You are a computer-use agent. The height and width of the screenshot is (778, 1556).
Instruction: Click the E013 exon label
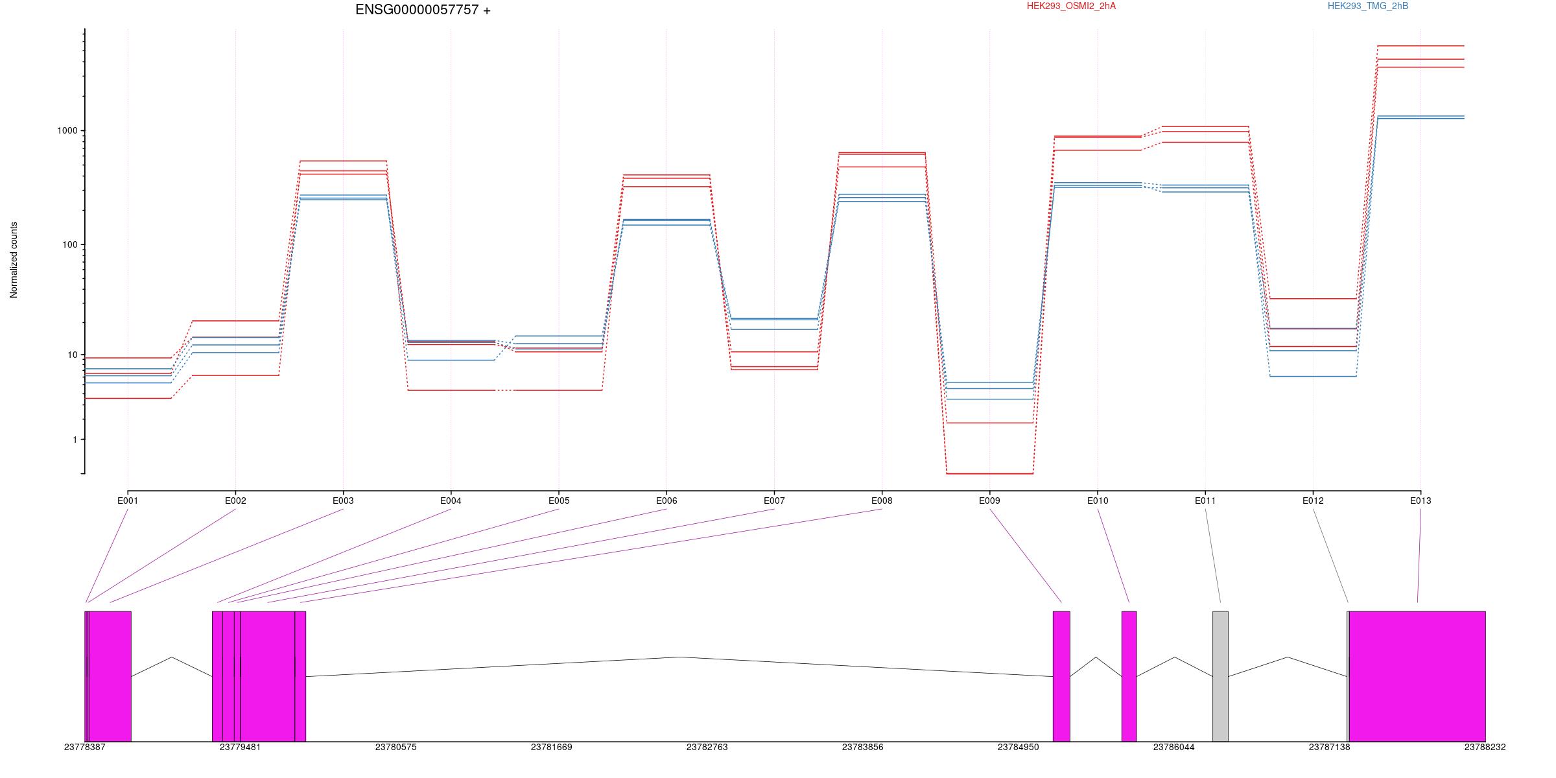click(x=1420, y=501)
